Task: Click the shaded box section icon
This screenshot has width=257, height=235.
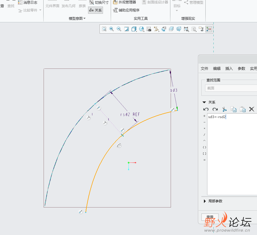Action: [171, 29]
